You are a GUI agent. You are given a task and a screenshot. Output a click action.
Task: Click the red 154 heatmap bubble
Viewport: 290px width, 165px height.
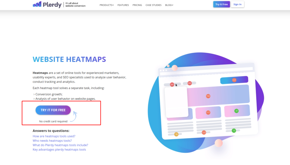[208, 96]
